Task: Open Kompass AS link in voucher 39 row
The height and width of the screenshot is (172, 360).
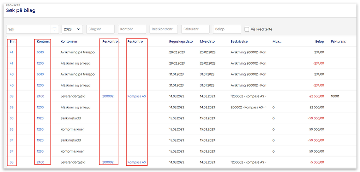Action: (137, 96)
